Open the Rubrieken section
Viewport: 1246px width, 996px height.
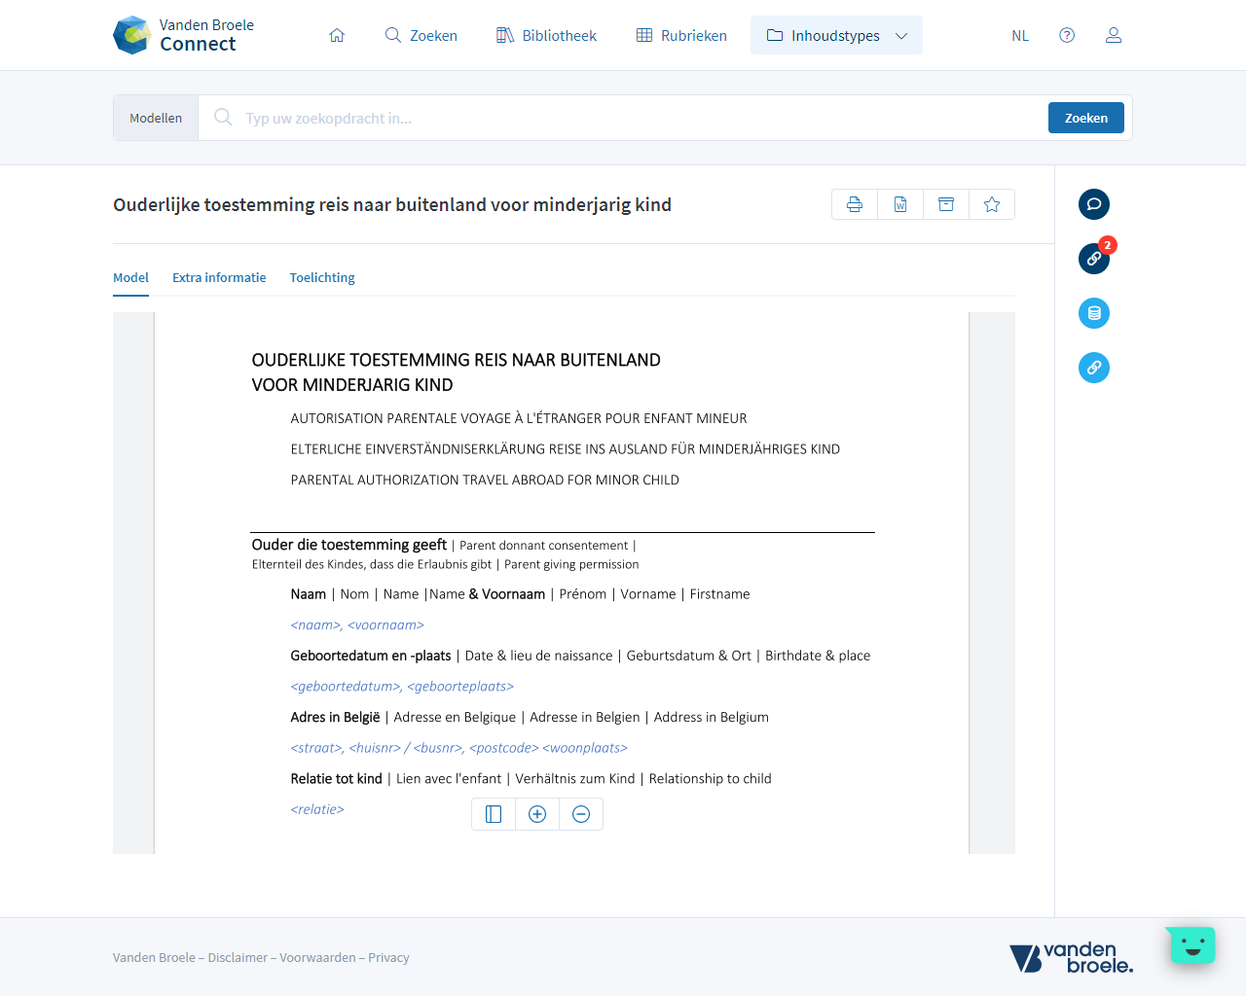pyautogui.click(x=681, y=35)
